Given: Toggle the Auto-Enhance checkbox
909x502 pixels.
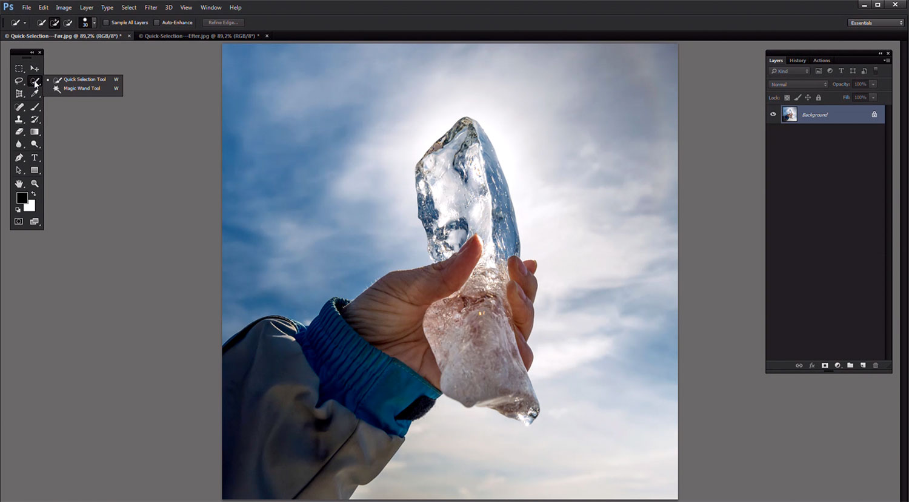Looking at the screenshot, I should coord(157,22).
